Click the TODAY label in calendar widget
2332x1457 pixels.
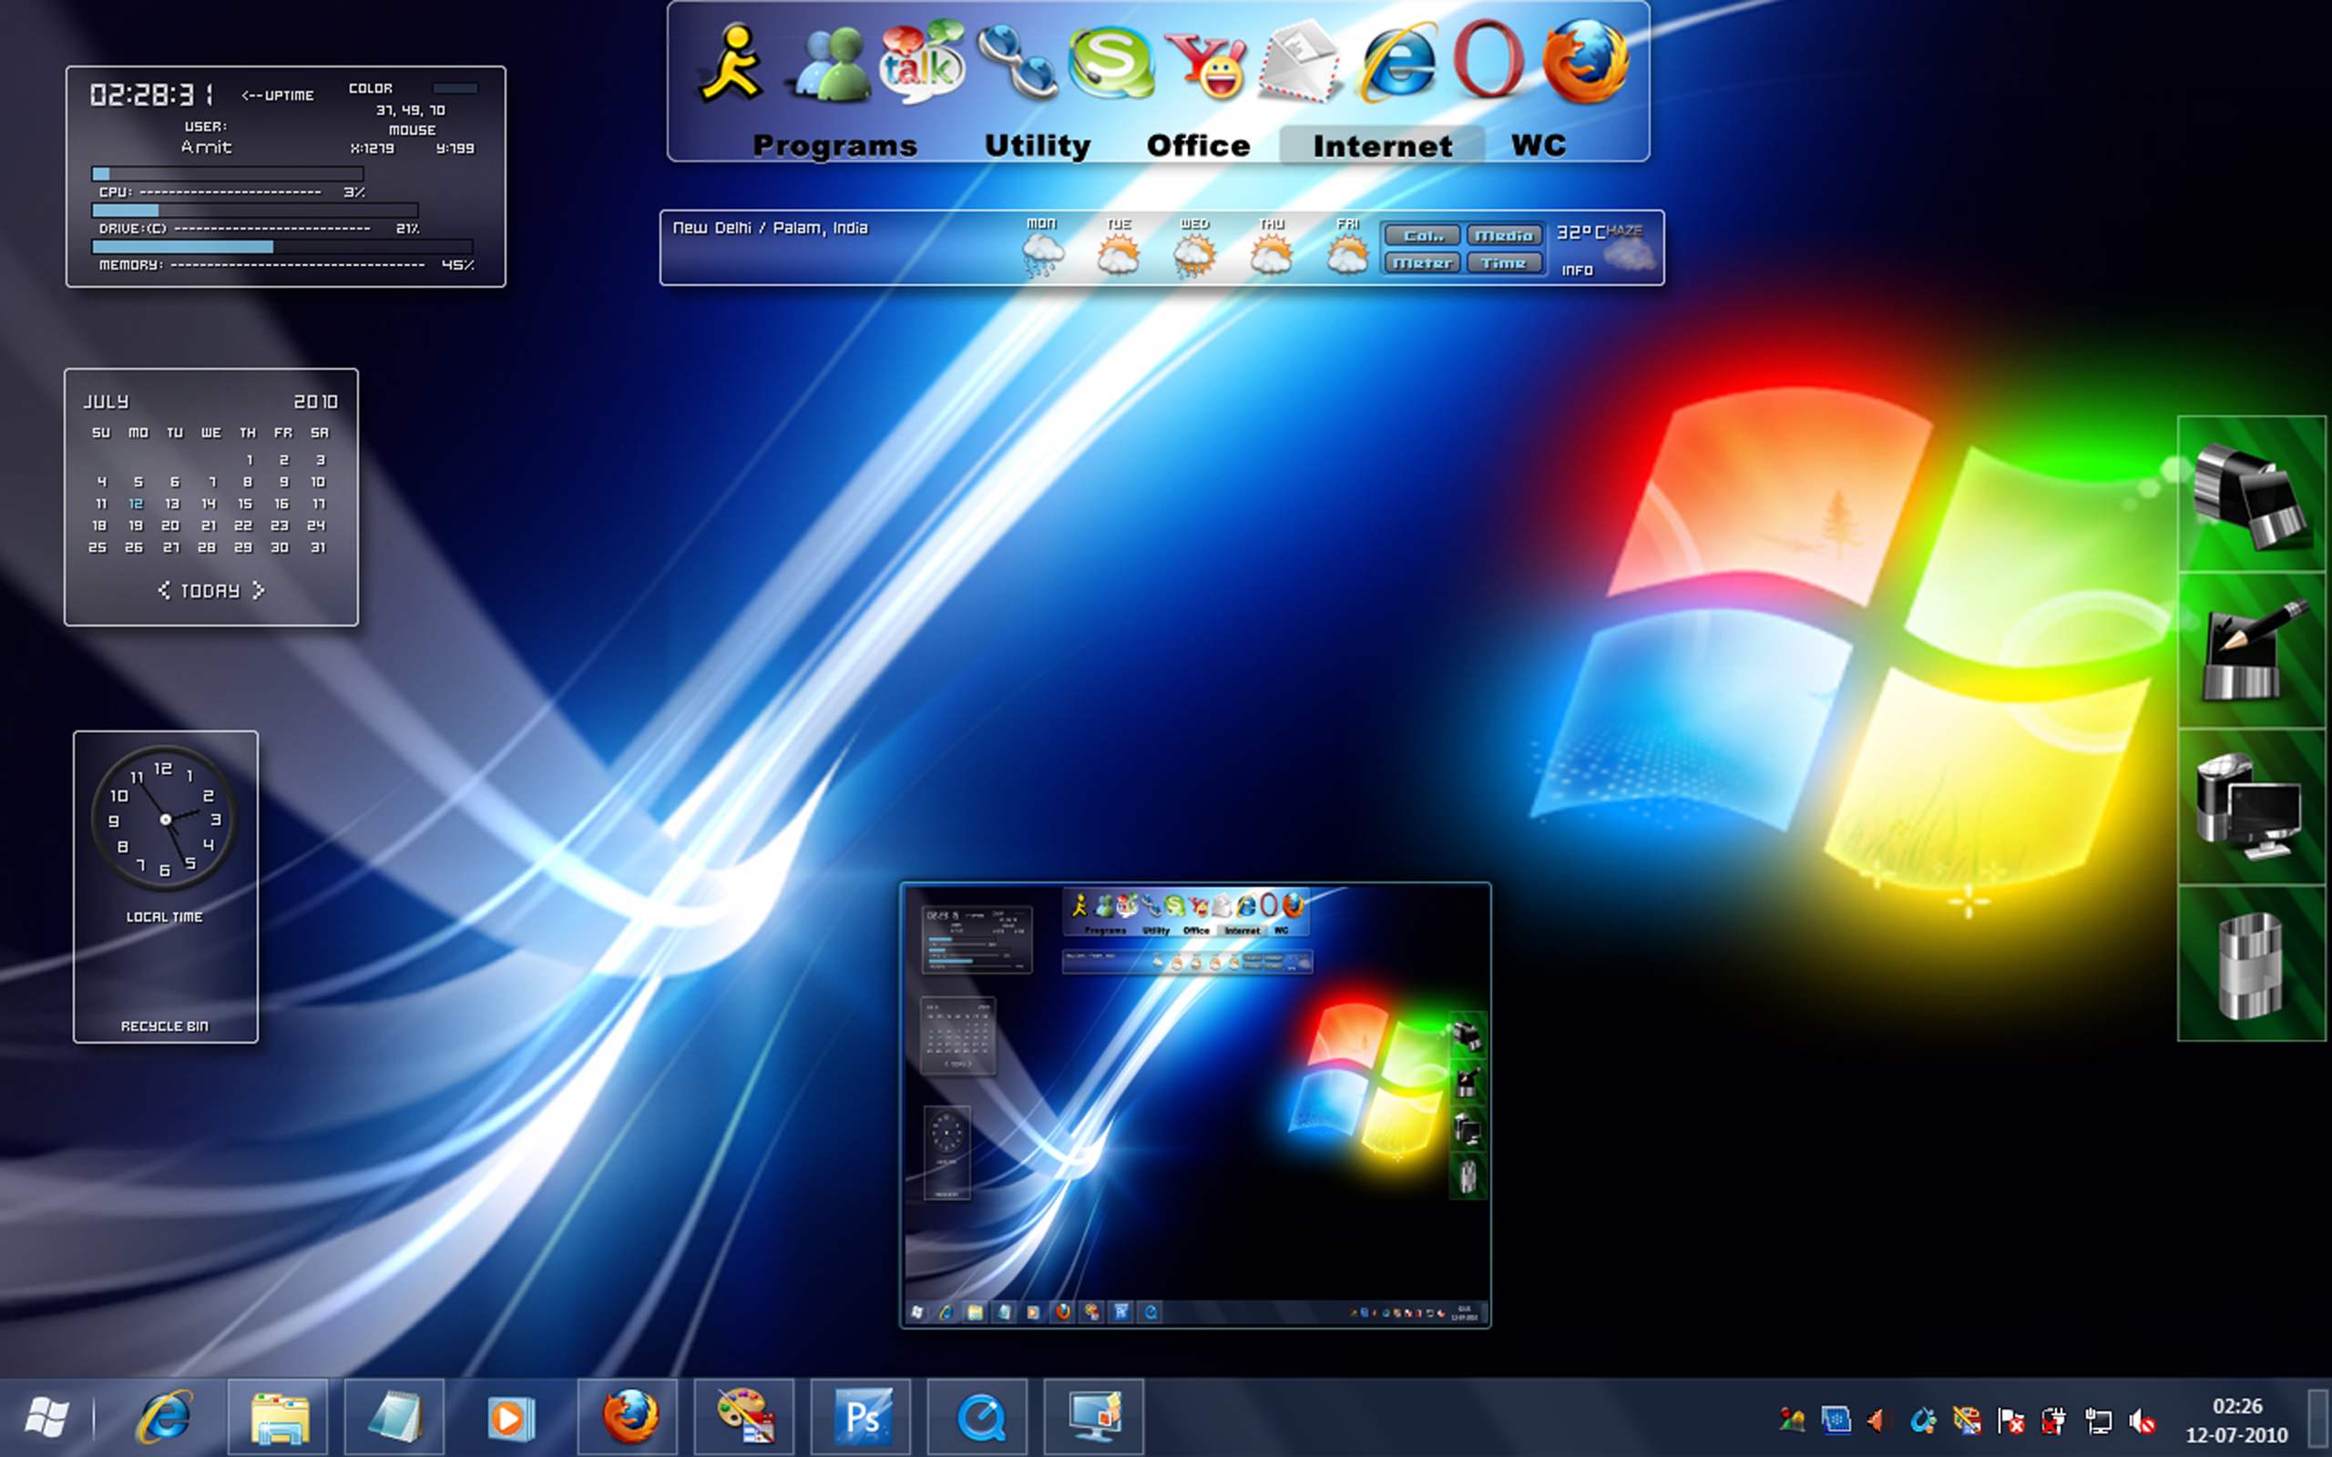[x=210, y=591]
